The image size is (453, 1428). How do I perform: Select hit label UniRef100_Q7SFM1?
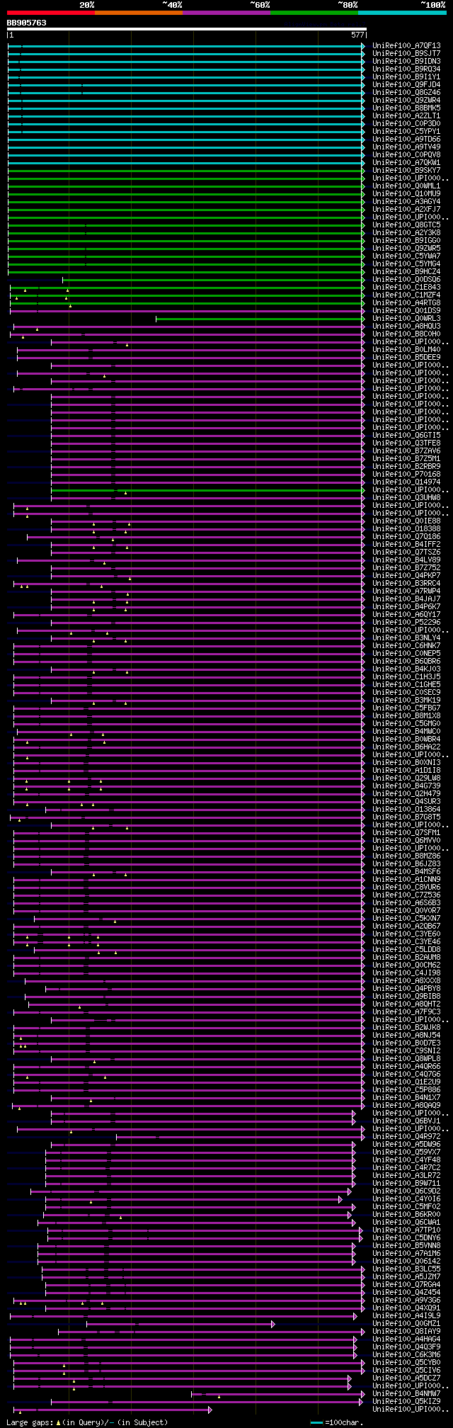(x=406, y=833)
